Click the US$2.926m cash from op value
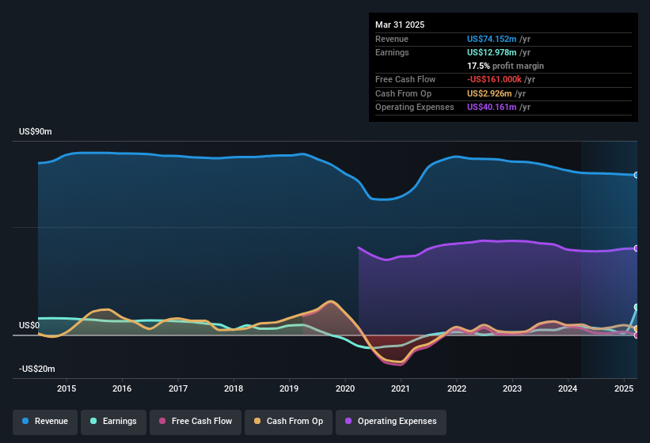The height and width of the screenshot is (443, 650). pyautogui.click(x=489, y=93)
